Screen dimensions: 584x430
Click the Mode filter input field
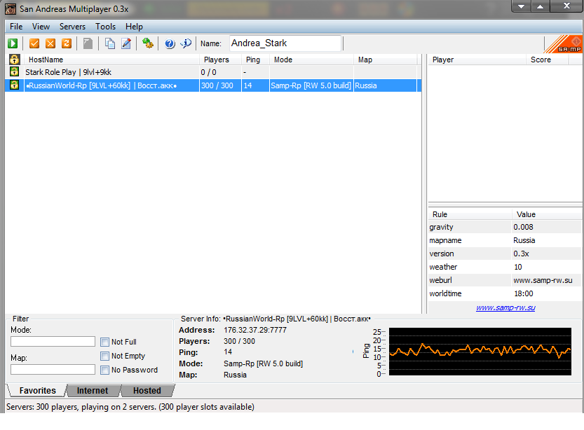pyautogui.click(x=53, y=342)
